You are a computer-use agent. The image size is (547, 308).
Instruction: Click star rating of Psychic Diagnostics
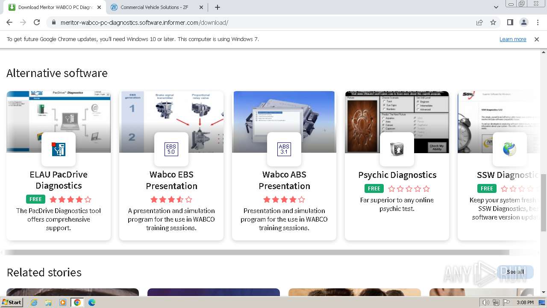click(x=409, y=189)
